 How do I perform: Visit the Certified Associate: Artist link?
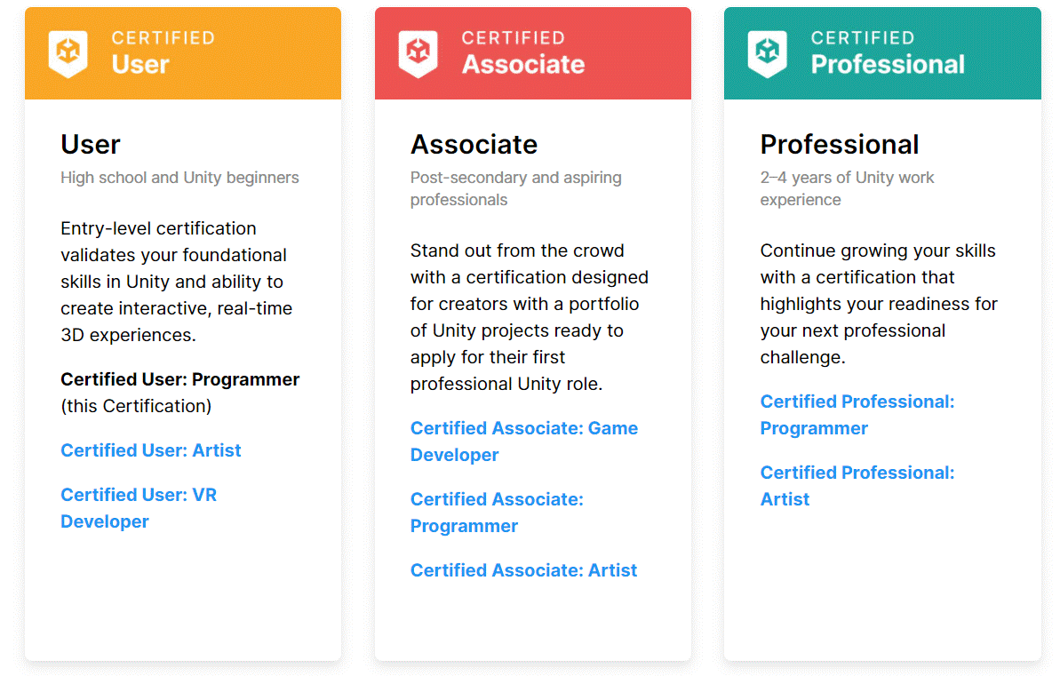[523, 570]
